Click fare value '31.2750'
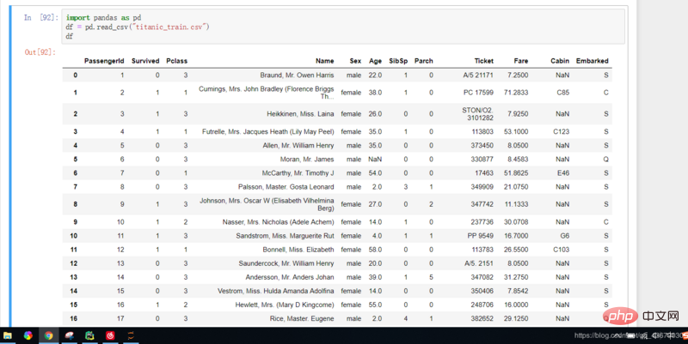The width and height of the screenshot is (688, 344). coord(516,277)
